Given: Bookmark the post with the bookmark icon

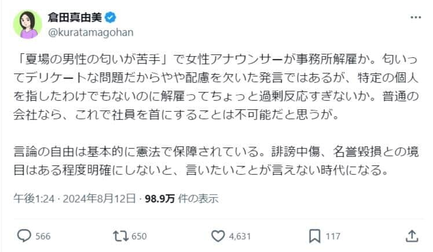Looking at the screenshot, I should point(315,236).
